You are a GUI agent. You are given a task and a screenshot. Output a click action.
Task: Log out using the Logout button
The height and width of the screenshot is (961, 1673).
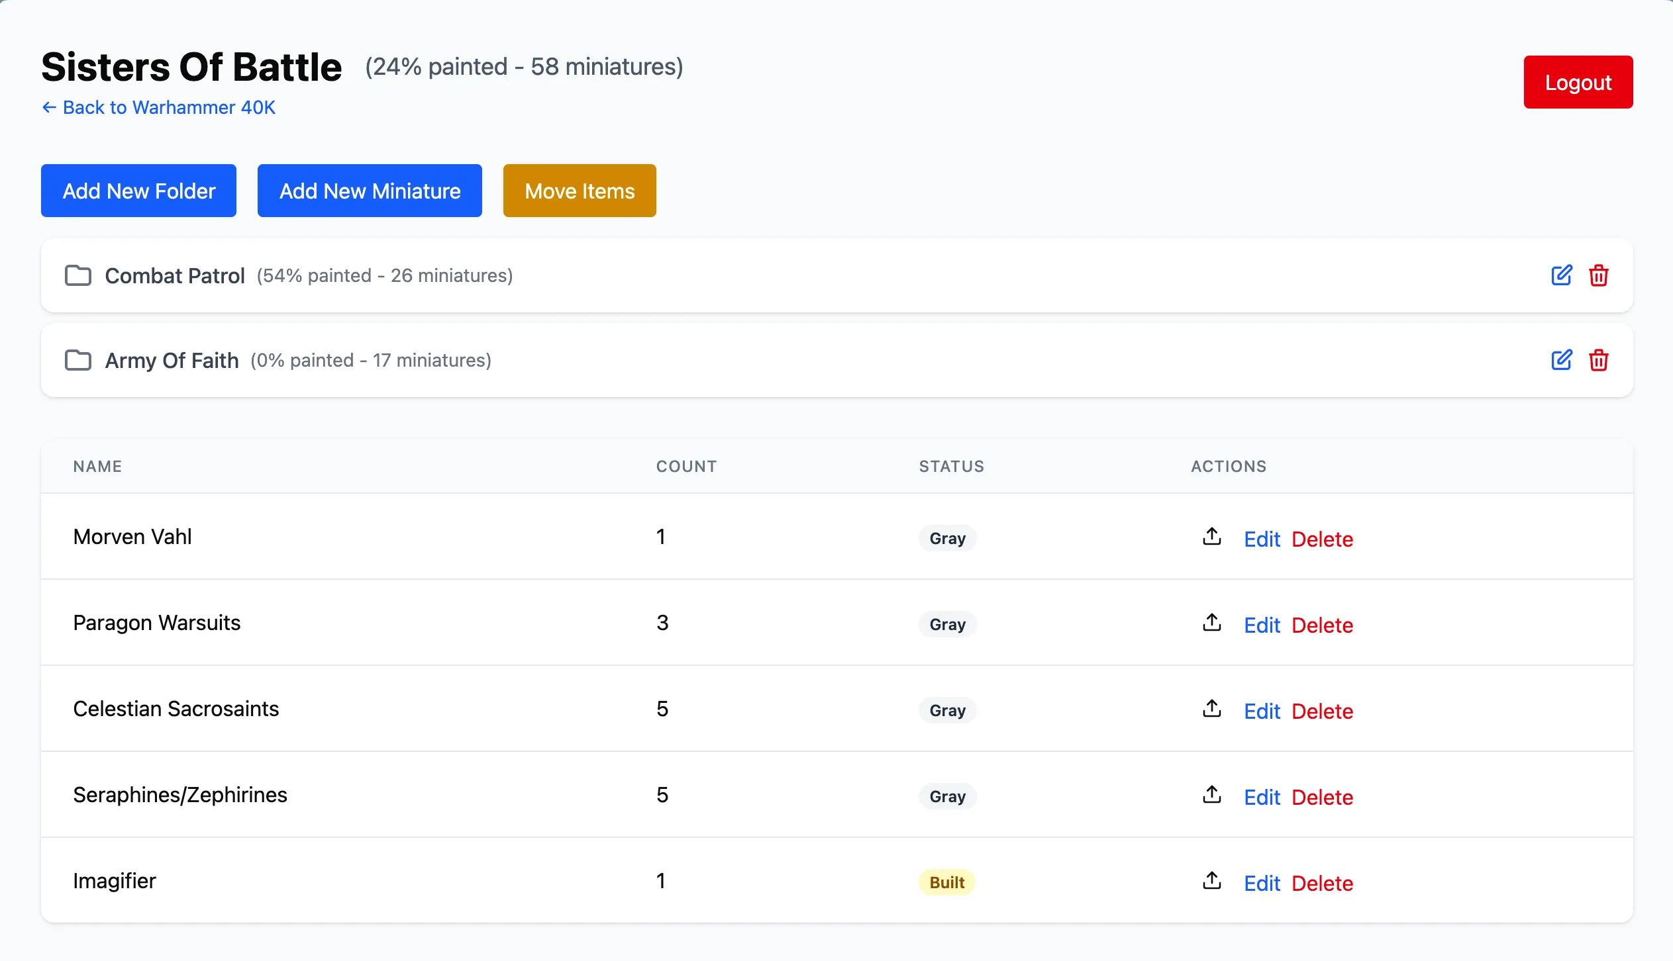(x=1578, y=82)
